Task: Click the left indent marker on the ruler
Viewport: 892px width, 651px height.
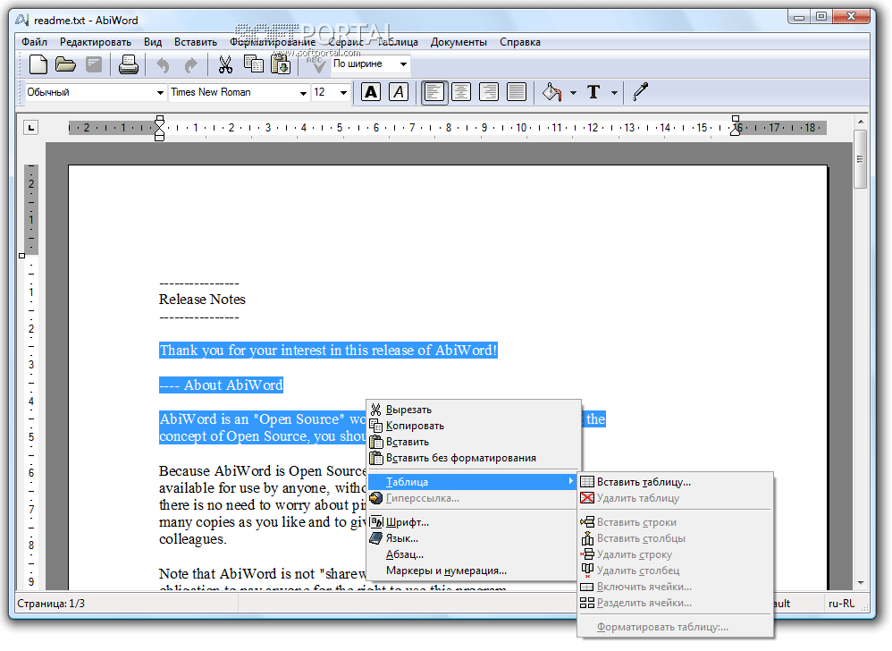Action: [159, 128]
